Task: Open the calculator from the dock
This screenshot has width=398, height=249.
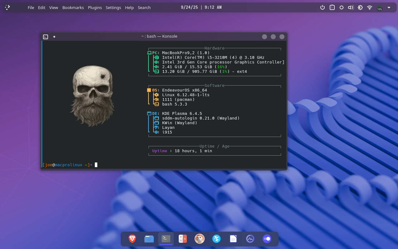Action: pos(182,239)
